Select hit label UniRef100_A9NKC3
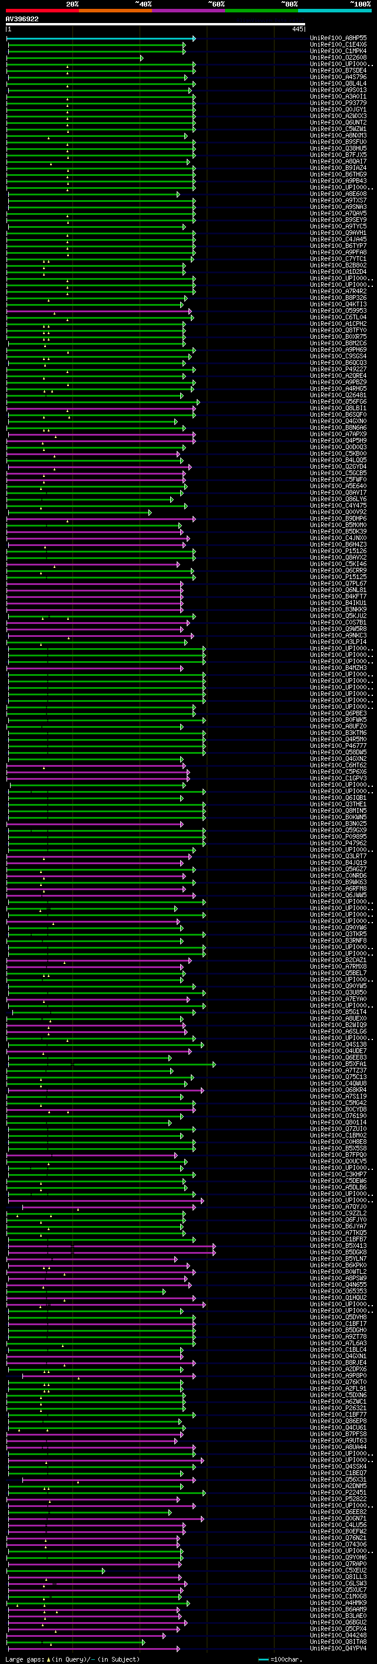377x1664 pixels. coord(338,636)
